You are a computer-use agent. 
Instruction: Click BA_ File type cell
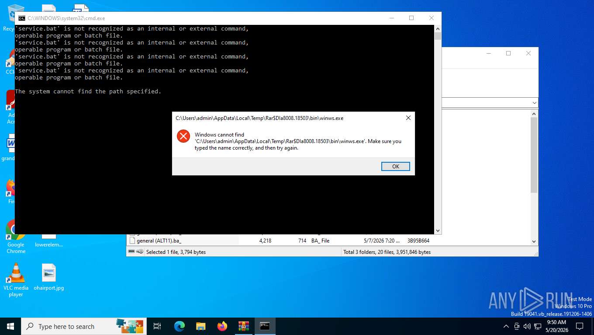pos(320,240)
